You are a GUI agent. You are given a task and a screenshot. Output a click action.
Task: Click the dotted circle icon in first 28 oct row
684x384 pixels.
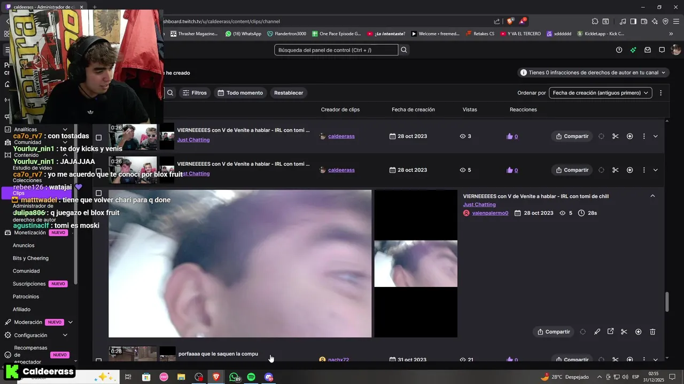pyautogui.click(x=601, y=136)
